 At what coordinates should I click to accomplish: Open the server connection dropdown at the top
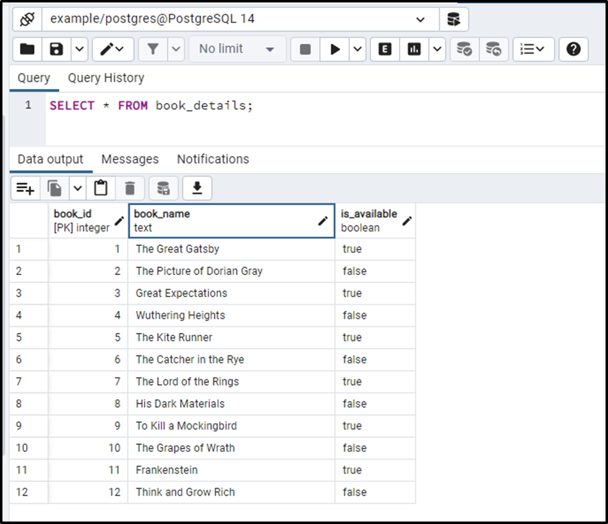pyautogui.click(x=421, y=19)
